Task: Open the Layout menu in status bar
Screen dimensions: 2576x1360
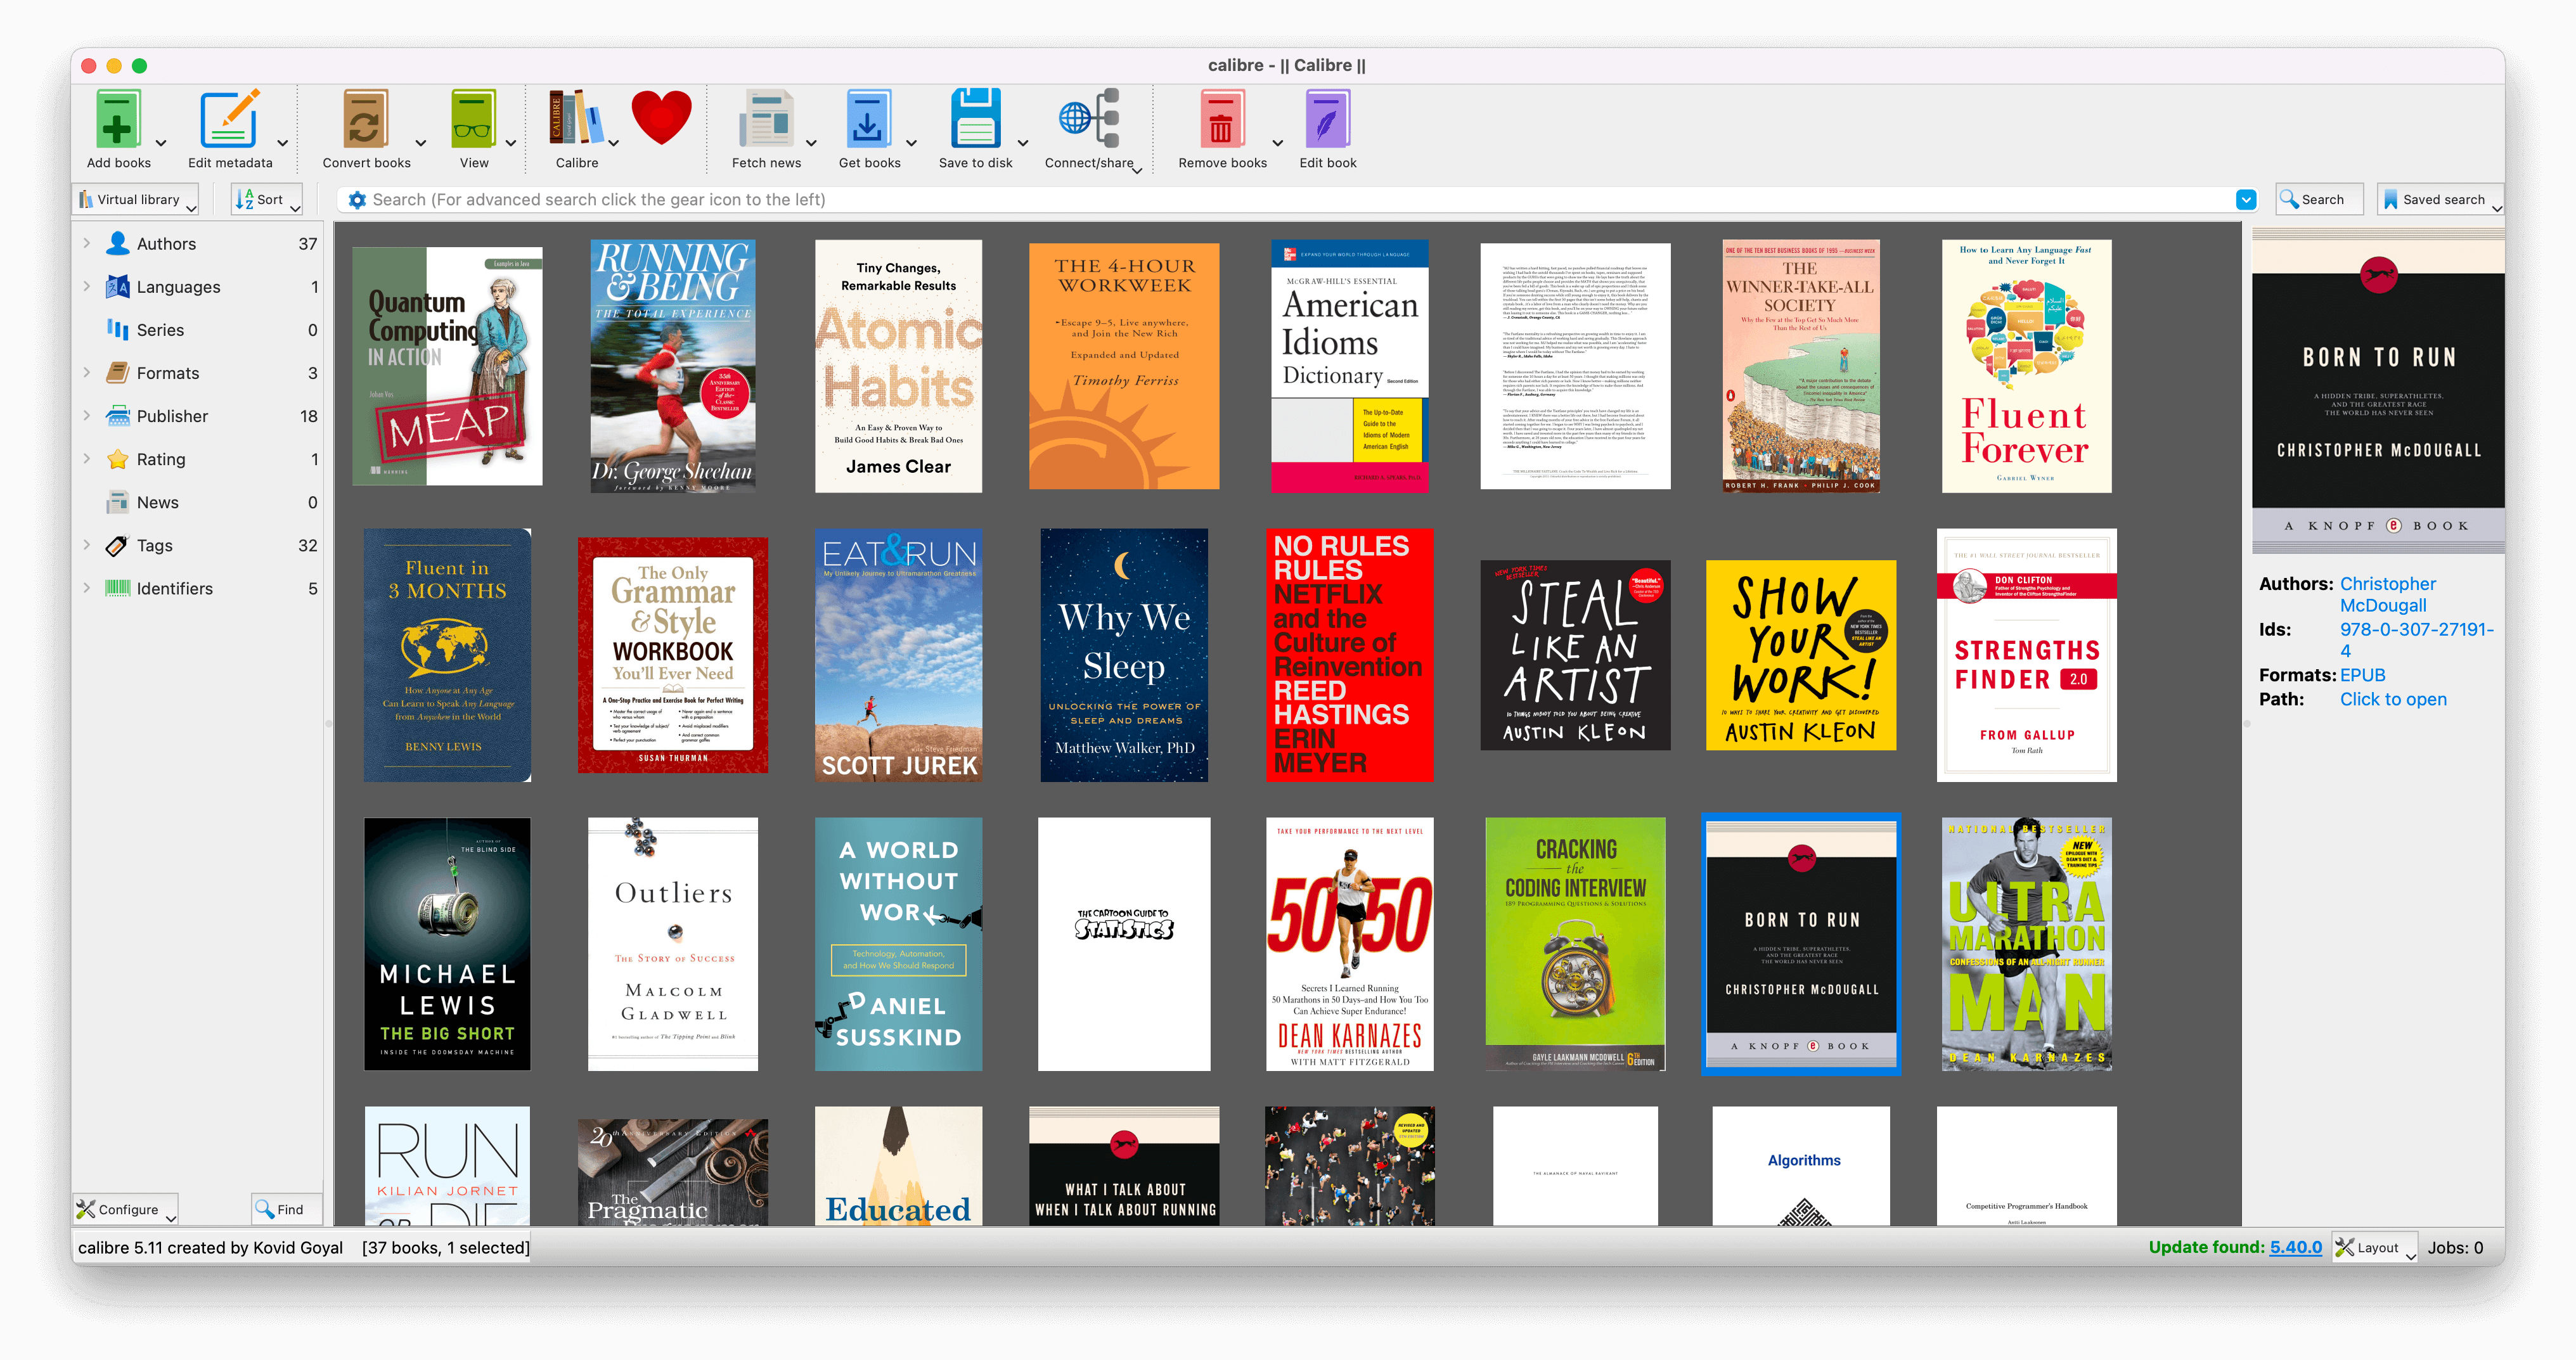Action: point(2374,1247)
